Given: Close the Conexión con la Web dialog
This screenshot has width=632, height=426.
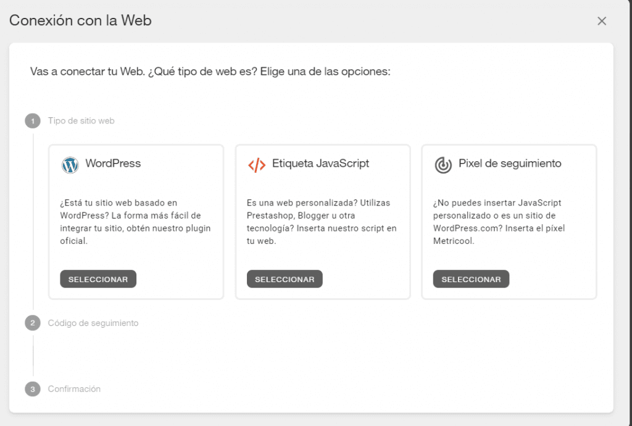Looking at the screenshot, I should 602,21.
